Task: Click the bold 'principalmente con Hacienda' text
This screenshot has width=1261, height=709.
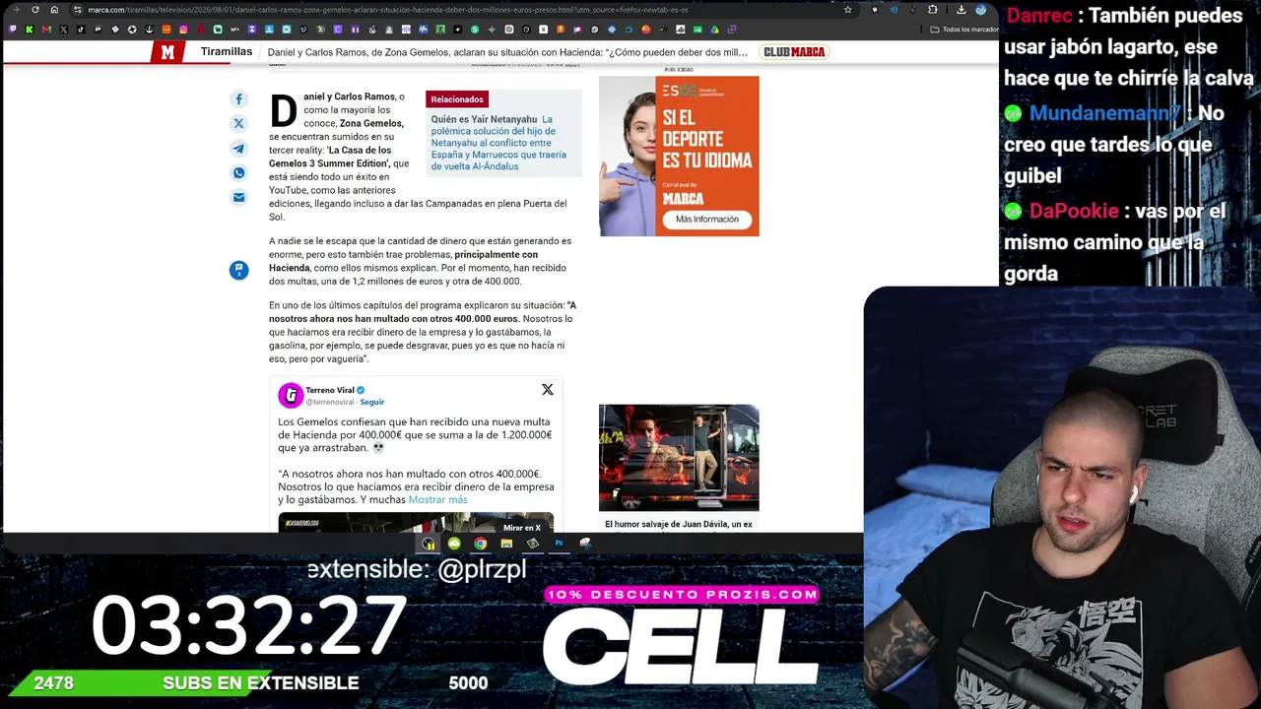Action: [403, 261]
